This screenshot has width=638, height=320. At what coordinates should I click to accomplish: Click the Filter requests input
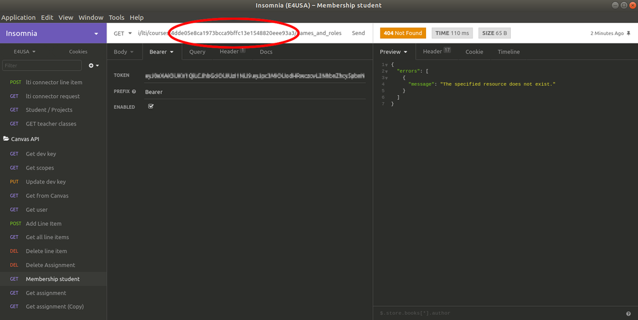click(x=42, y=66)
